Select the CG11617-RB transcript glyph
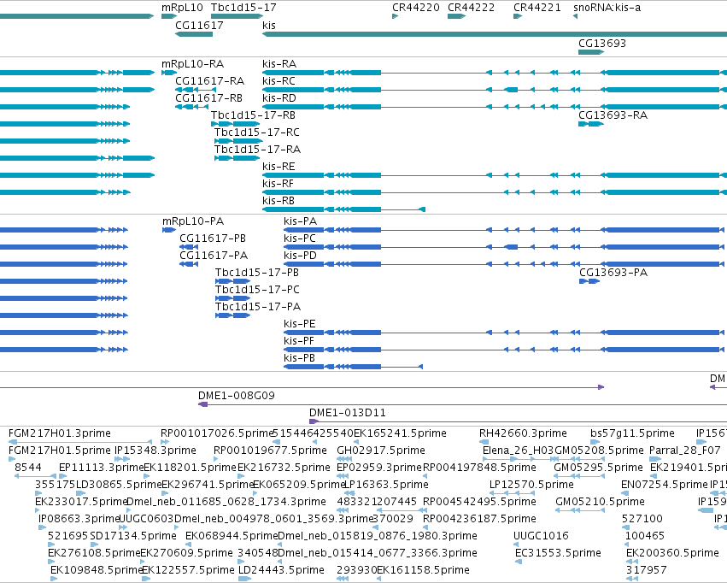Image resolution: width=727 pixels, height=583 pixels. tap(192, 107)
